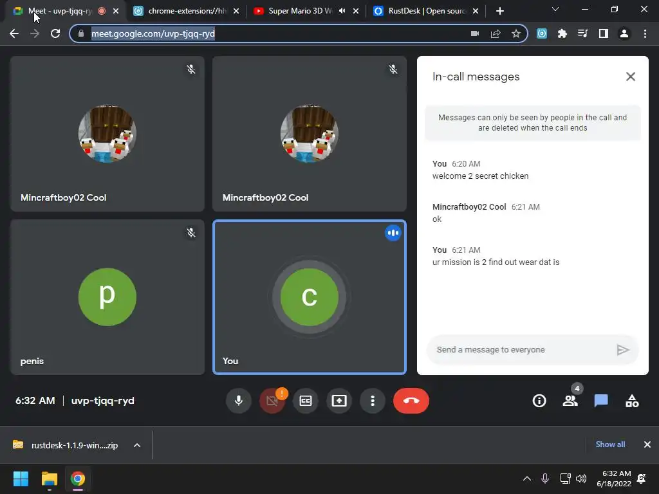659x494 pixels.
Task: Go back to the previous page
Action: coord(14,33)
